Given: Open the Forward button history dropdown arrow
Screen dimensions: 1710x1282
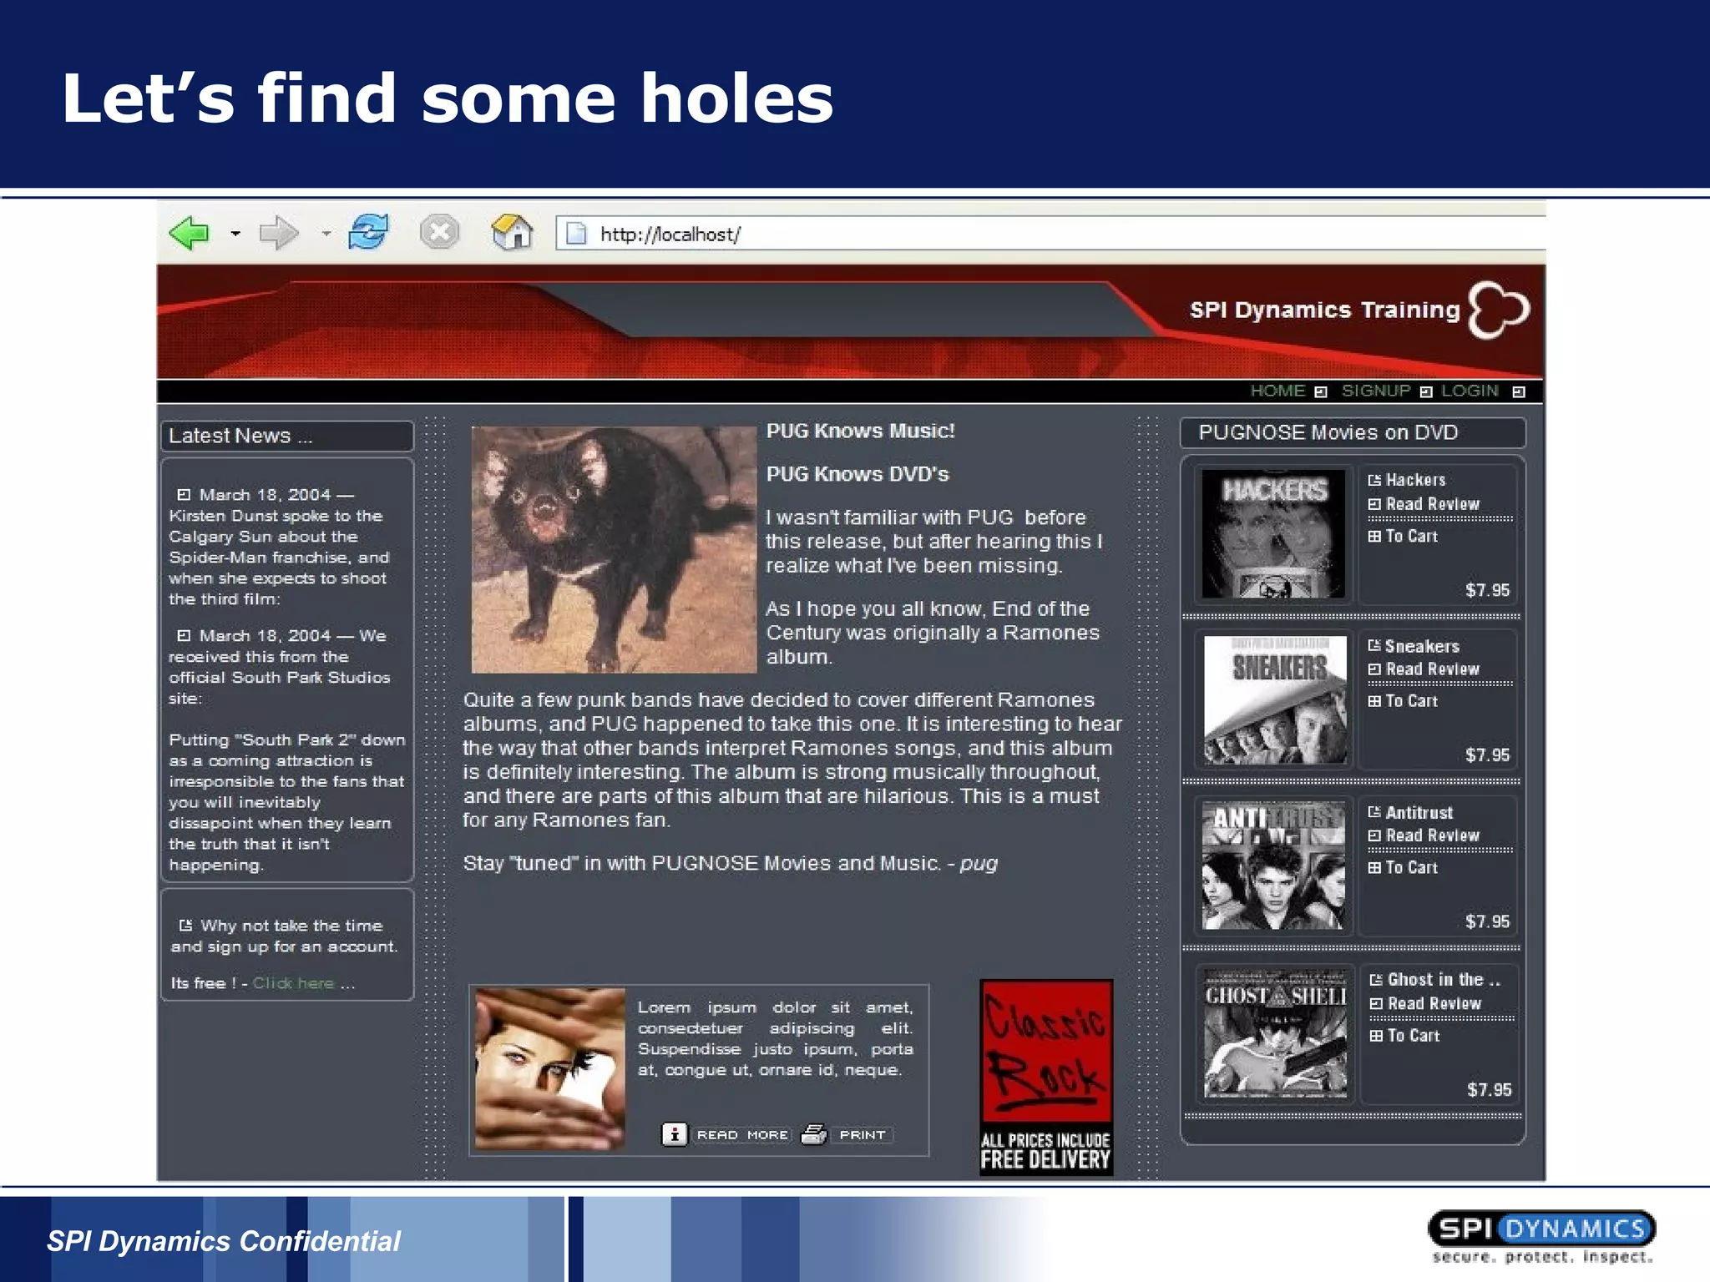Looking at the screenshot, I should click(326, 234).
